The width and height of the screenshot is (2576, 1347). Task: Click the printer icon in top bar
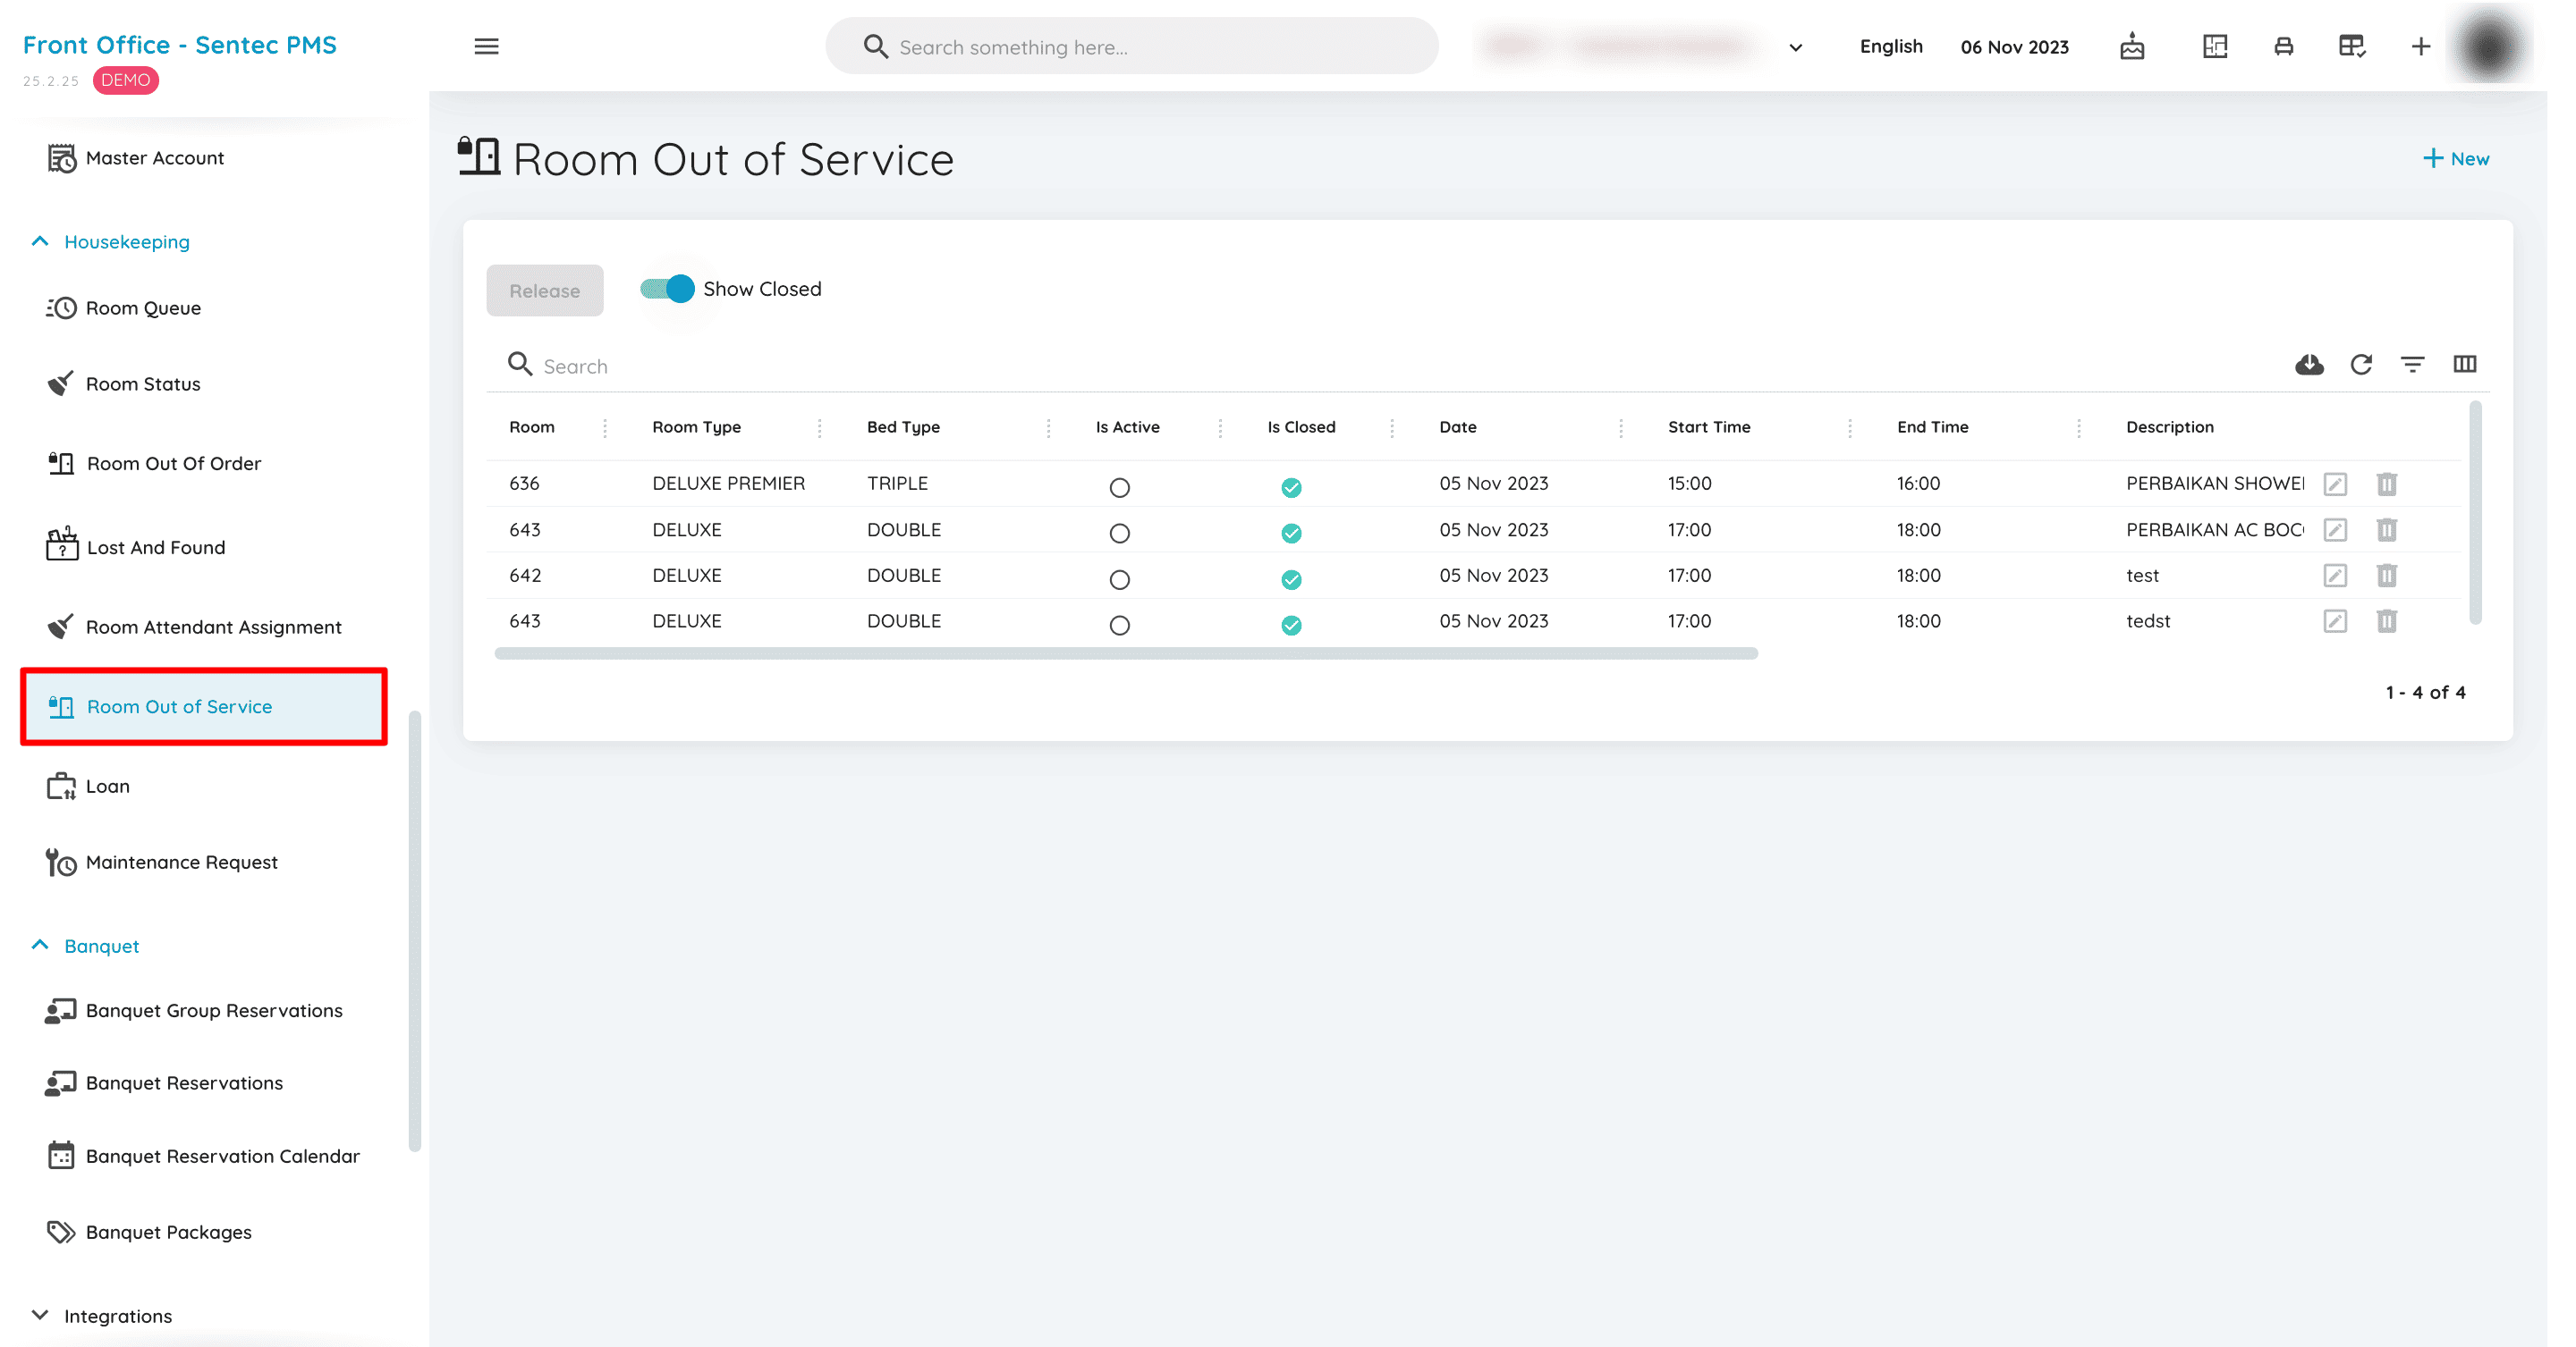[x=2283, y=46]
